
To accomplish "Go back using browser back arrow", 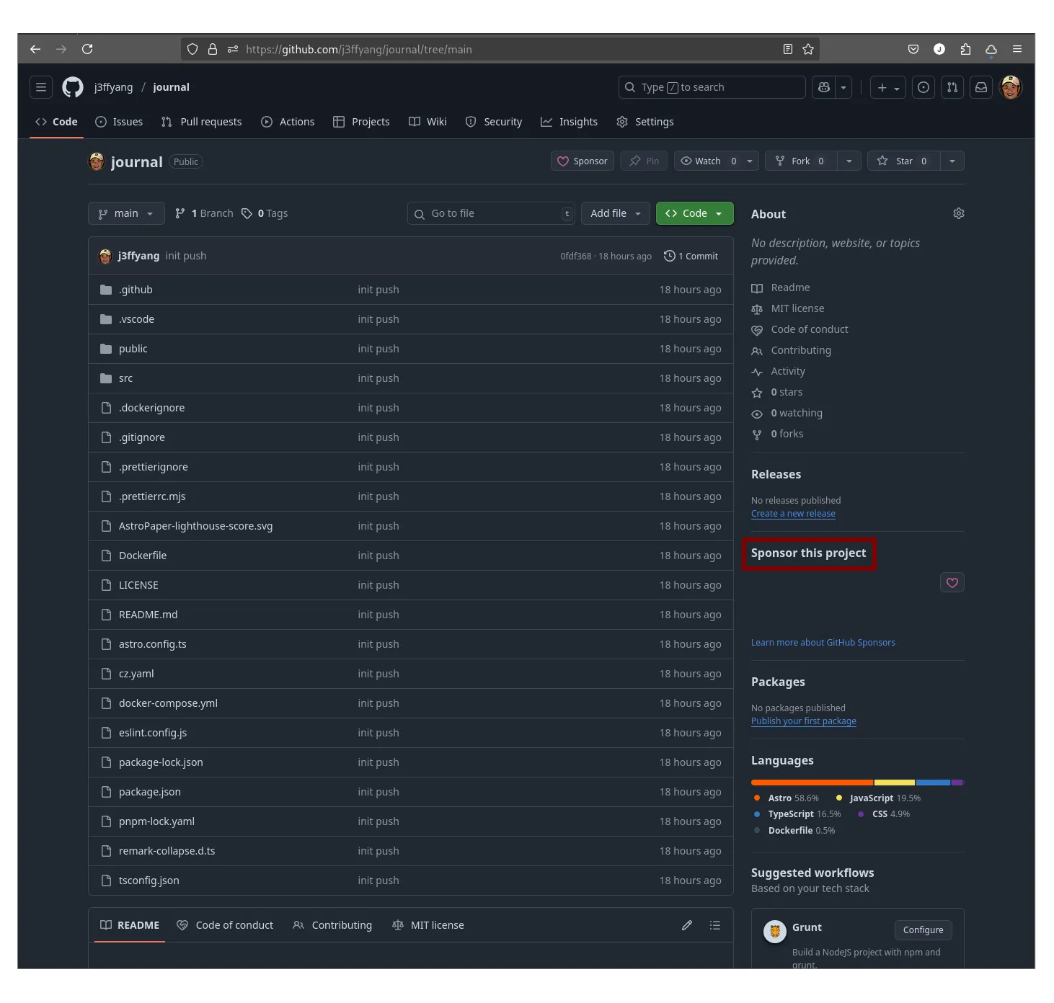I will (35, 49).
